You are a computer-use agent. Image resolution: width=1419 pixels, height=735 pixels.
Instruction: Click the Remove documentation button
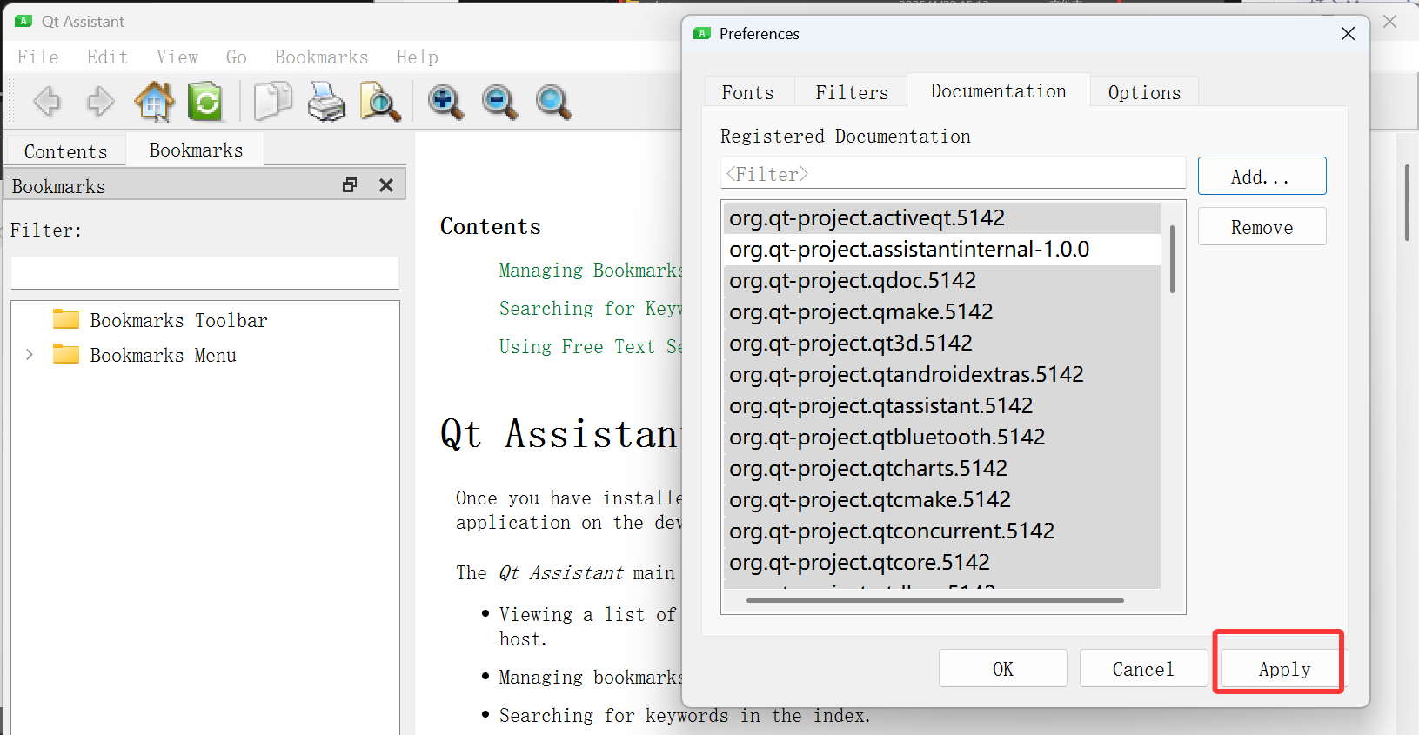1262,227
